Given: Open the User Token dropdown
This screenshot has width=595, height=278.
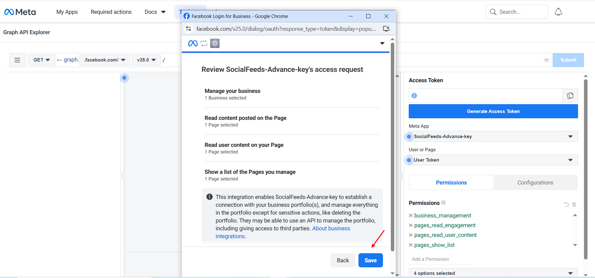Looking at the screenshot, I should (493, 160).
